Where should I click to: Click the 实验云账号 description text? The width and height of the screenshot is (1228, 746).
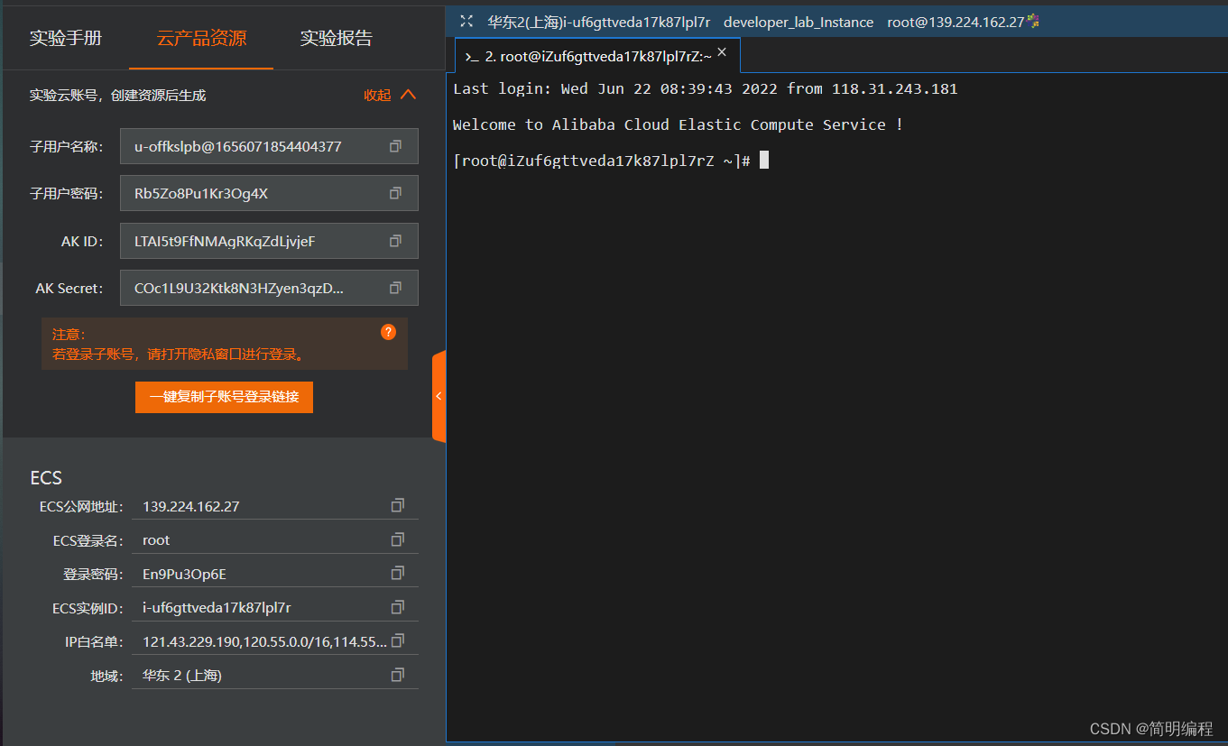point(118,95)
